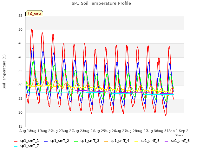Click the yellow sp1_smT_5 legend swatch
Viewport: 203px width, 152px height.
pos(136,141)
